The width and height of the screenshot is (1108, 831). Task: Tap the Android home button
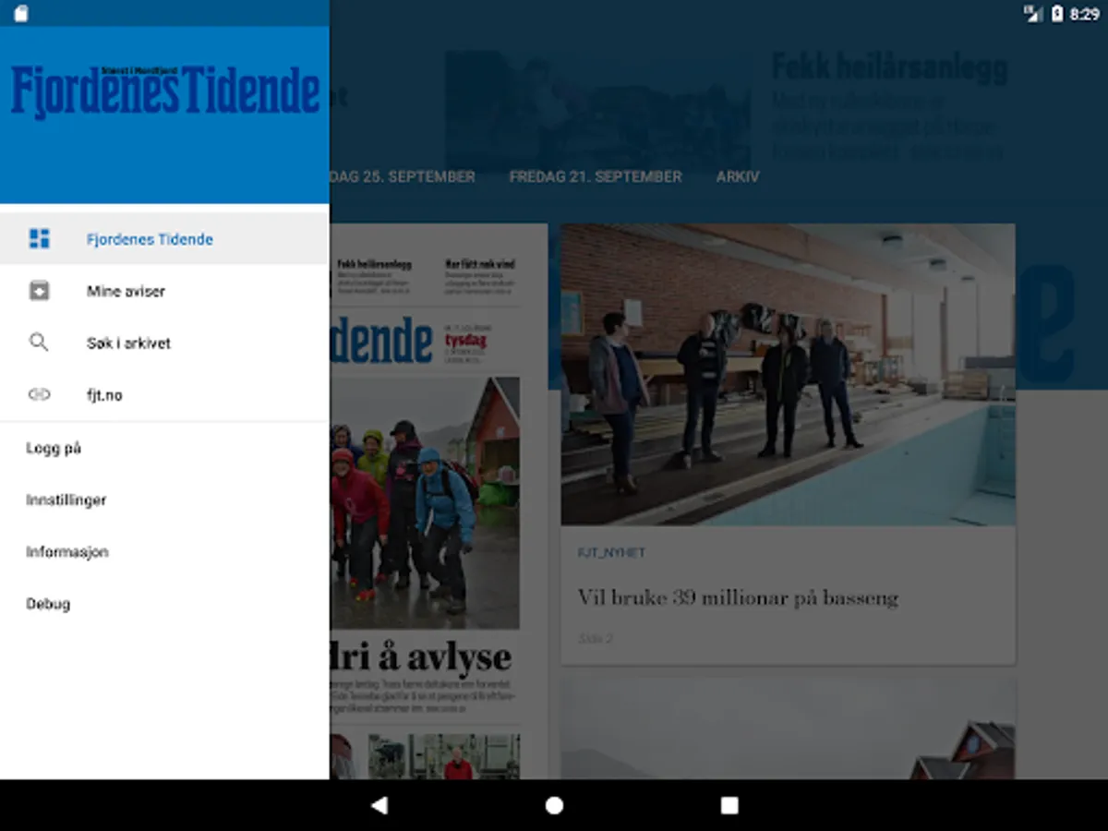[x=554, y=805]
